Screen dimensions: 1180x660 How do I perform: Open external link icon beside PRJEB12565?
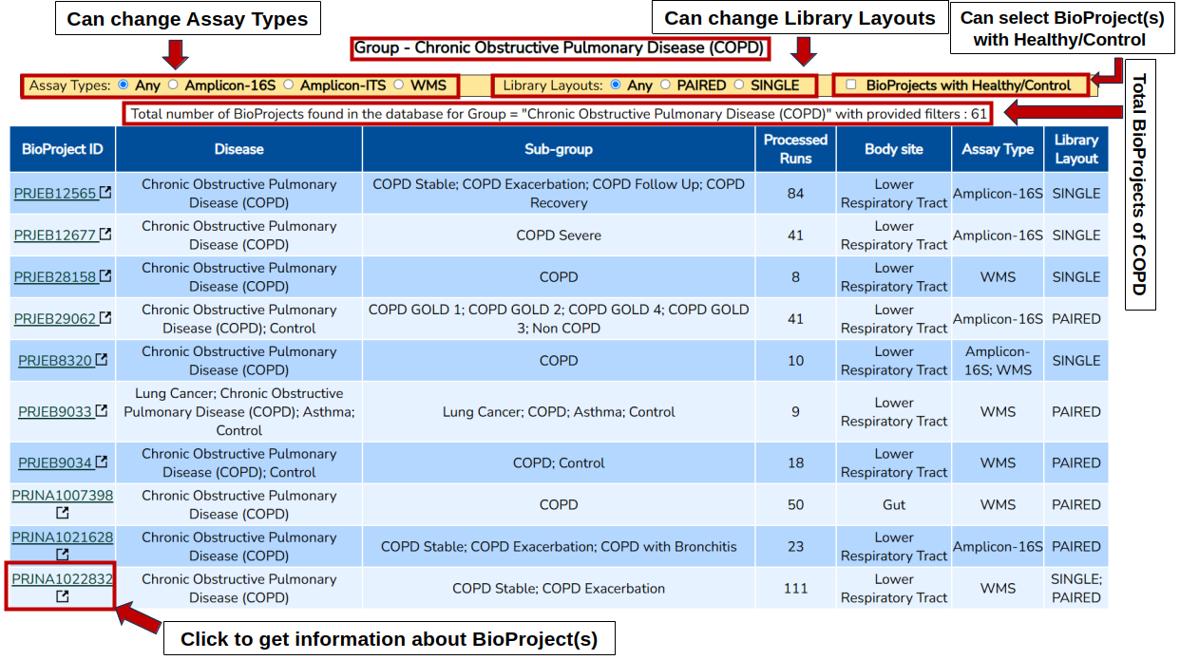[x=105, y=193]
